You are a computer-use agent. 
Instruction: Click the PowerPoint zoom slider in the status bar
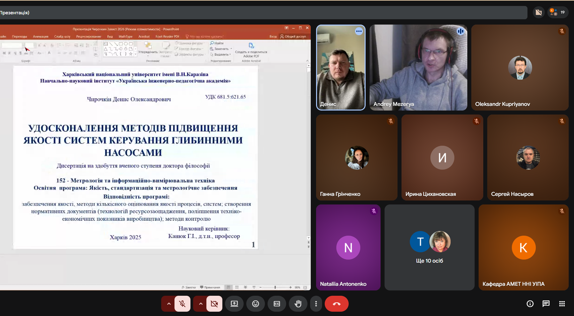(x=275, y=287)
